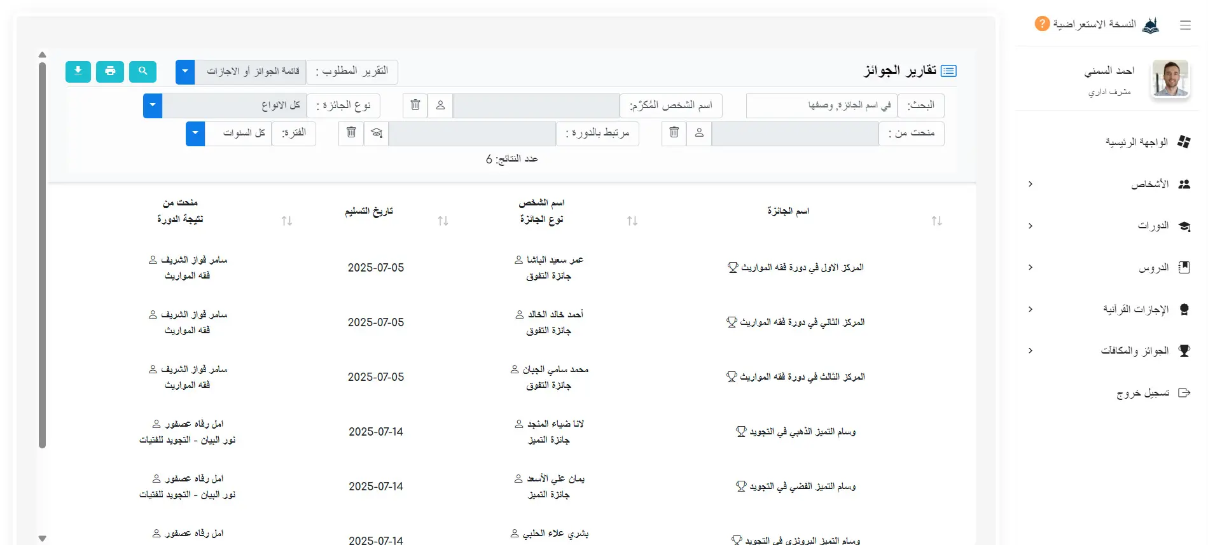1208x545 pixels.
Task: Open the recipient 'عمر سعيد الباشا' link
Action: [554, 260]
